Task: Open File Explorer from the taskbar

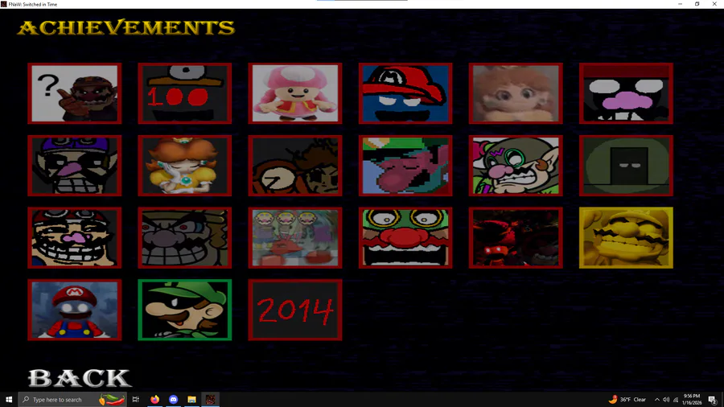Action: [191, 399]
